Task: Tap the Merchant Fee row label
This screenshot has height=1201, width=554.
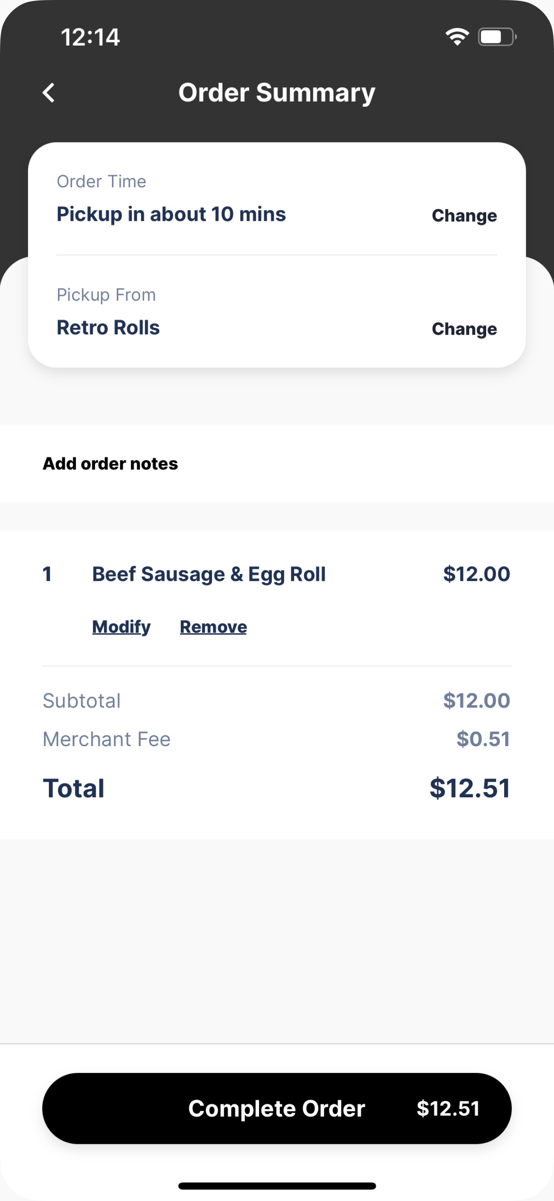Action: pyautogui.click(x=107, y=739)
